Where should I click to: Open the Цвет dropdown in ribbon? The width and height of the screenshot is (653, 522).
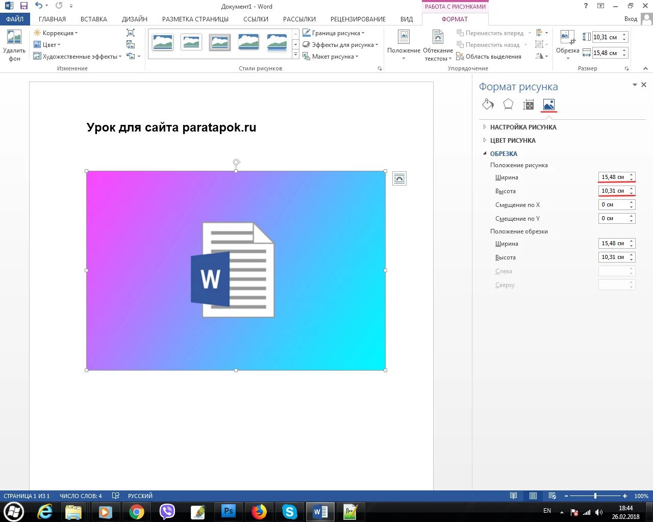[x=47, y=45]
